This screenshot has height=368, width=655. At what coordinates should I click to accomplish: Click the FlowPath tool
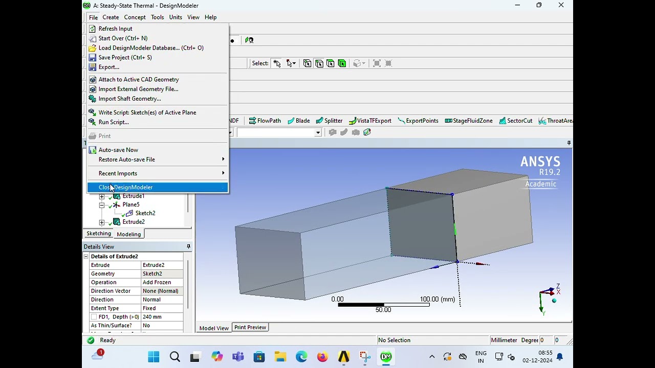[265, 121]
